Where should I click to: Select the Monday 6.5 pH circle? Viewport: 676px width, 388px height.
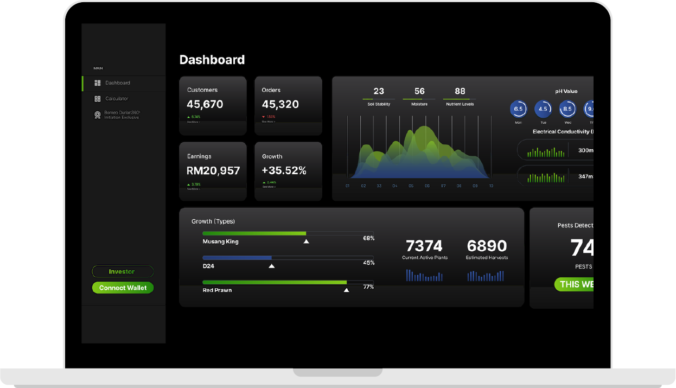pyautogui.click(x=518, y=109)
